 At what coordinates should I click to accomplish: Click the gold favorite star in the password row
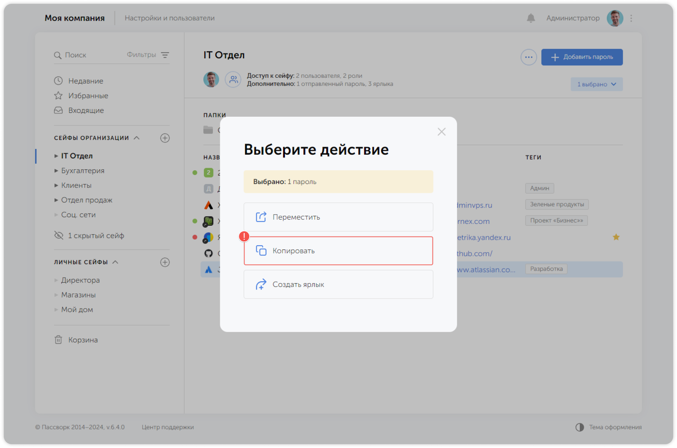coord(616,237)
